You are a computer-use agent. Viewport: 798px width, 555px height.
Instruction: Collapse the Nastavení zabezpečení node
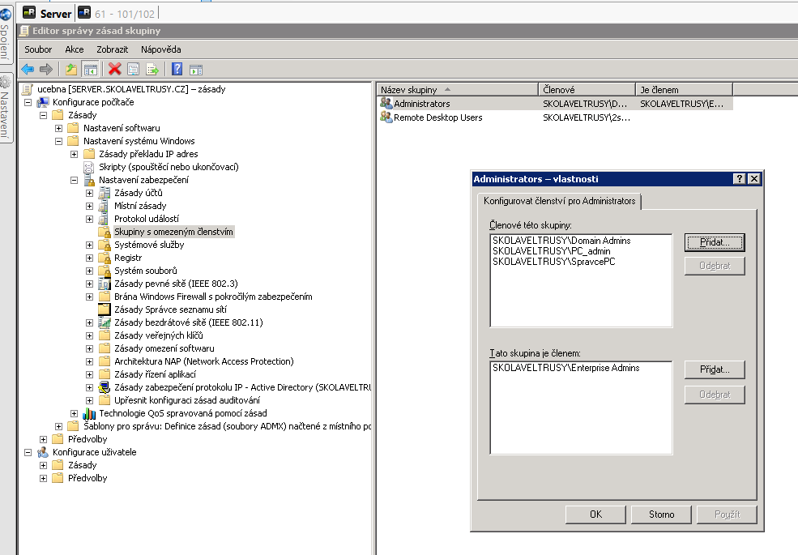pyautogui.click(x=74, y=180)
